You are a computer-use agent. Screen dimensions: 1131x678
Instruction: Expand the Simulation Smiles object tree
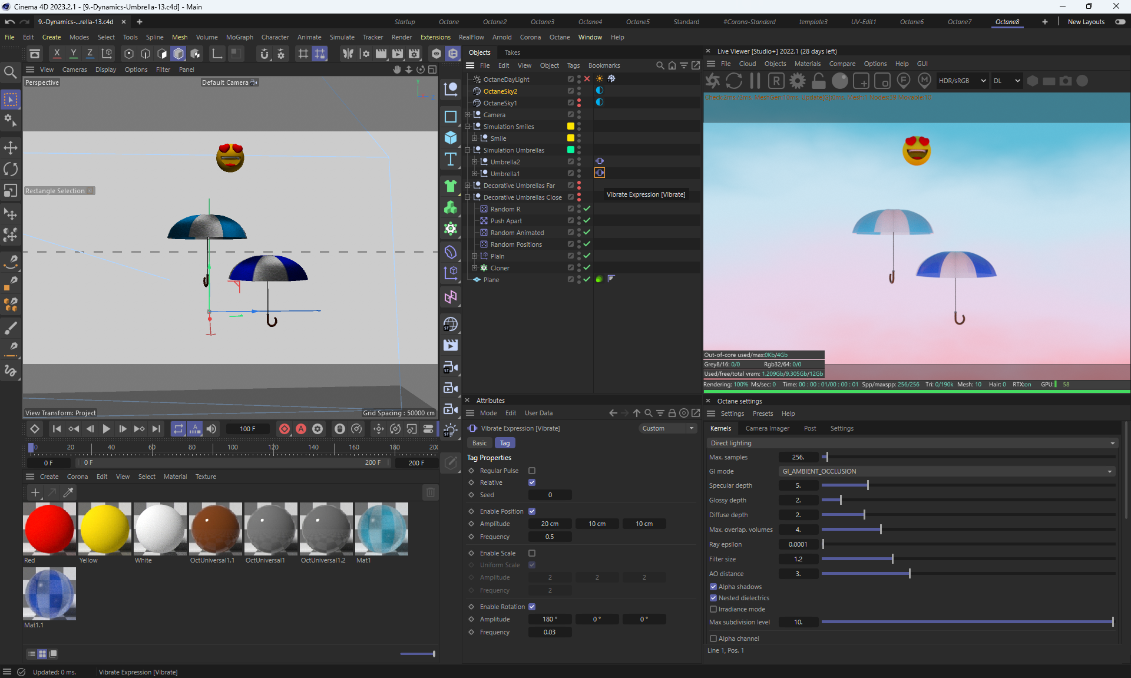pyautogui.click(x=468, y=127)
